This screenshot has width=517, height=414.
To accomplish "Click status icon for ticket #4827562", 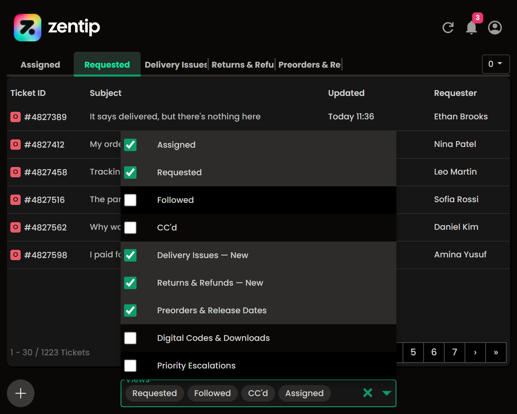I will [x=16, y=227].
